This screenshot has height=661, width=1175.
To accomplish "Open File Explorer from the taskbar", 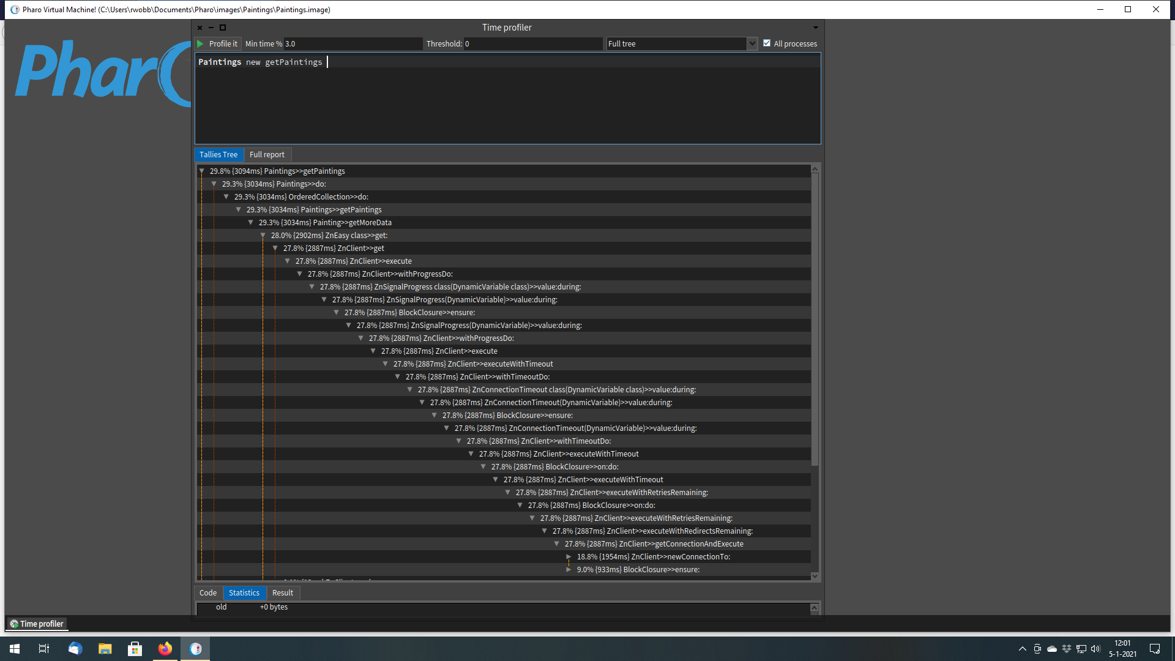I will pos(105,649).
